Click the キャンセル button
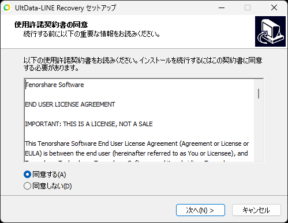The image size is (288, 223). pos(256,210)
